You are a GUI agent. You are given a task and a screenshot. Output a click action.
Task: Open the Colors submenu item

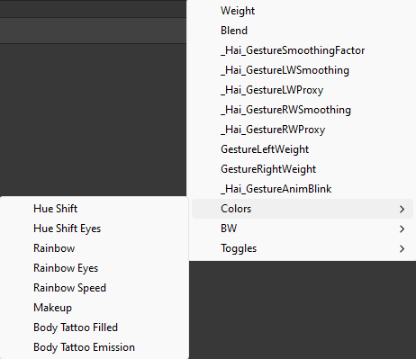303,209
